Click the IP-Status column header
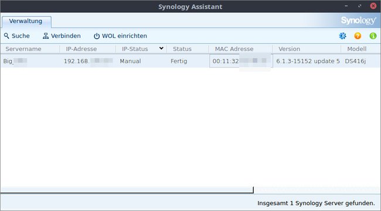This screenshot has height=211, width=381. pyautogui.click(x=141, y=49)
